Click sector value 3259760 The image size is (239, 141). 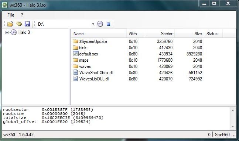pos(165,41)
